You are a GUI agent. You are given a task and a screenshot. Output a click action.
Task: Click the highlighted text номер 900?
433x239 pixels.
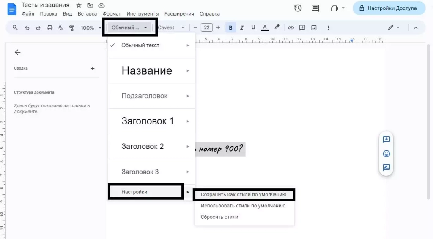click(220, 149)
